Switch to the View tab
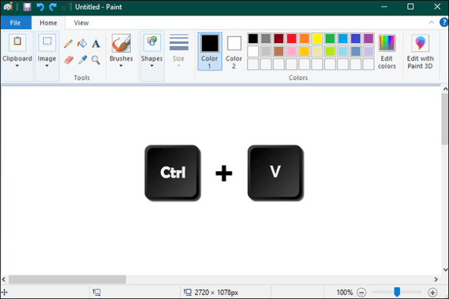Viewport: 449px width, 299px height. pyautogui.click(x=81, y=23)
